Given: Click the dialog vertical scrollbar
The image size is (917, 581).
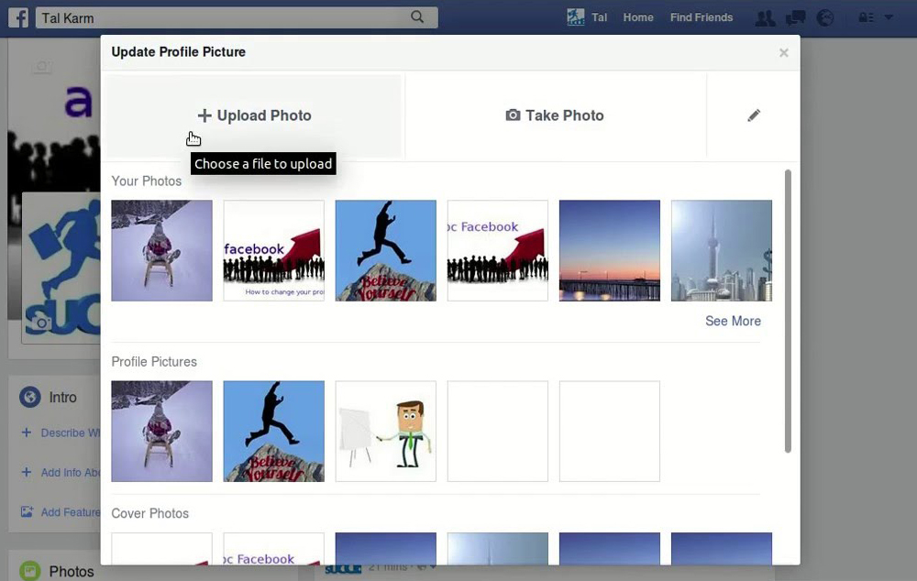Looking at the screenshot, I should pyautogui.click(x=788, y=311).
